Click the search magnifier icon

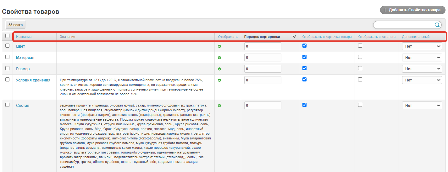point(437,25)
